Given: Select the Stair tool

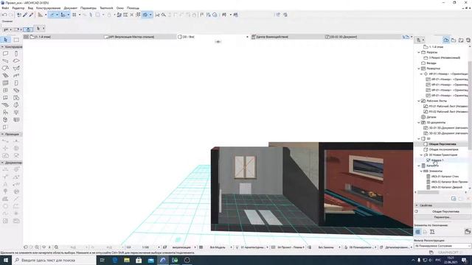Looking at the screenshot, I should click(x=5, y=75).
